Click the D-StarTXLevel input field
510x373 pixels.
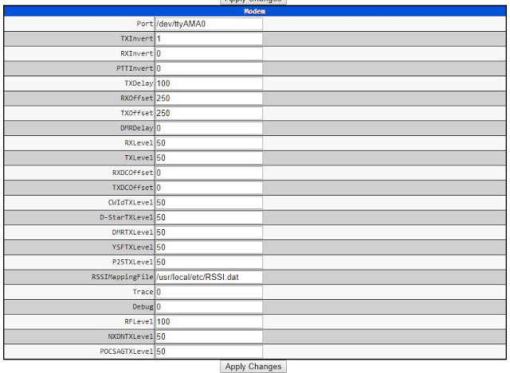[x=209, y=217]
